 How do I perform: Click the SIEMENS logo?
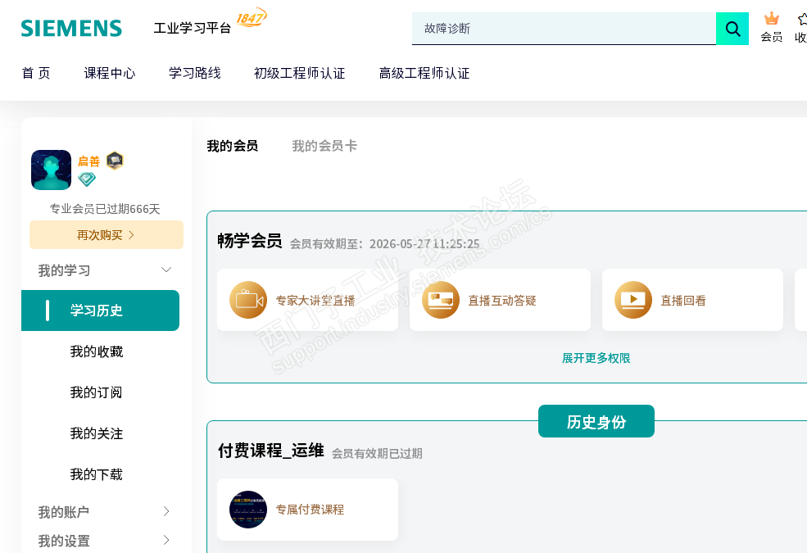71,29
